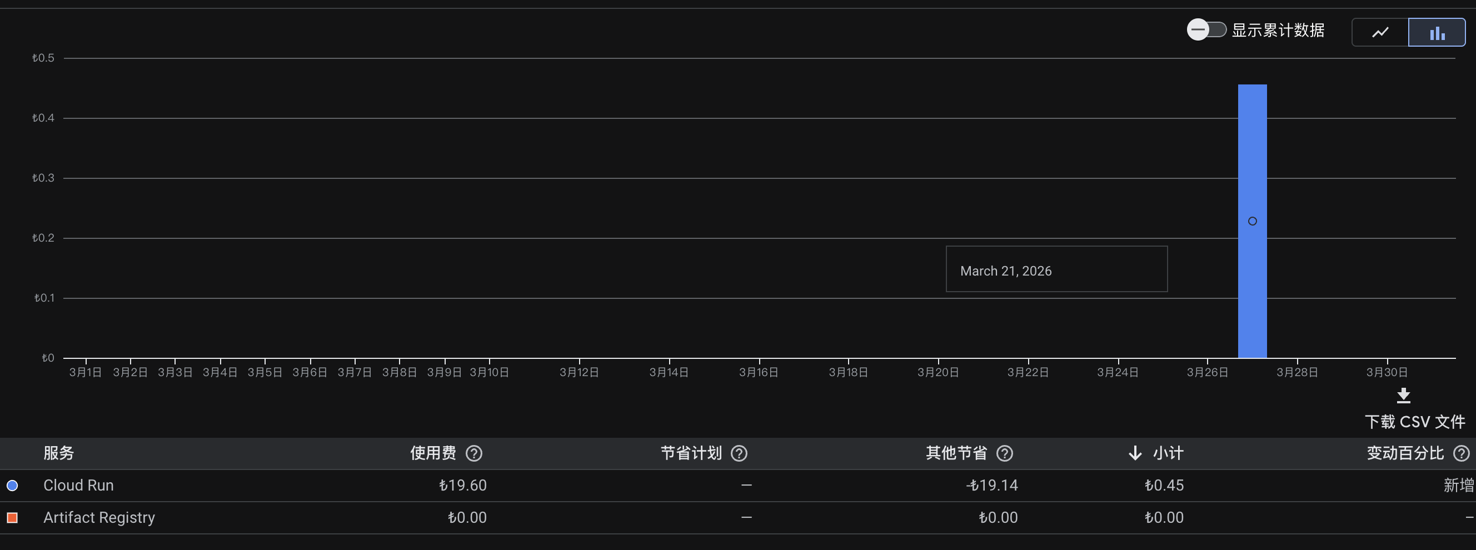Click Cloud Run subtotal ₺0.45

coord(1164,486)
